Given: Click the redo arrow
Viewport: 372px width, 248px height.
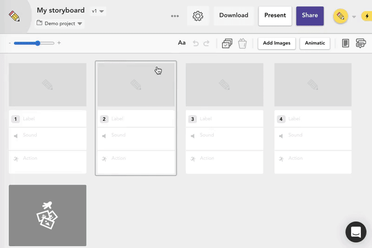Looking at the screenshot, I should 206,43.
